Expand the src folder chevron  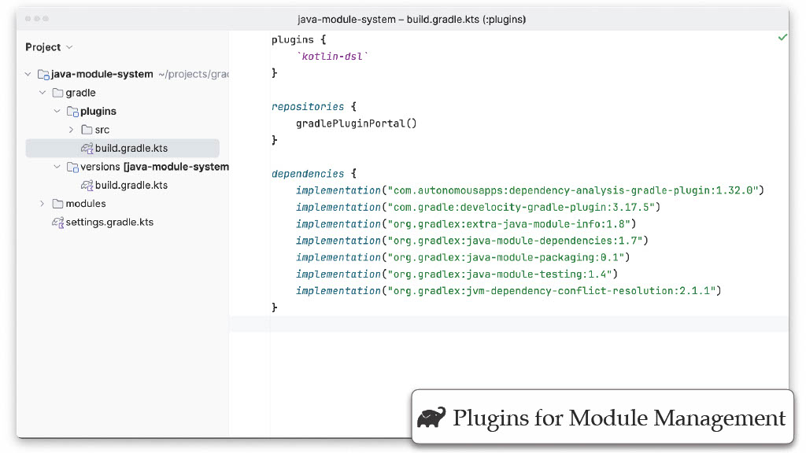(x=71, y=130)
